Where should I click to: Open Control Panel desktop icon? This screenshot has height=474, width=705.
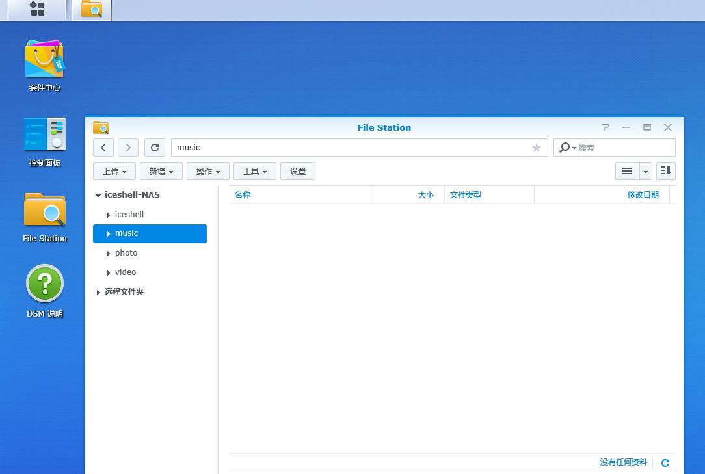click(x=44, y=135)
